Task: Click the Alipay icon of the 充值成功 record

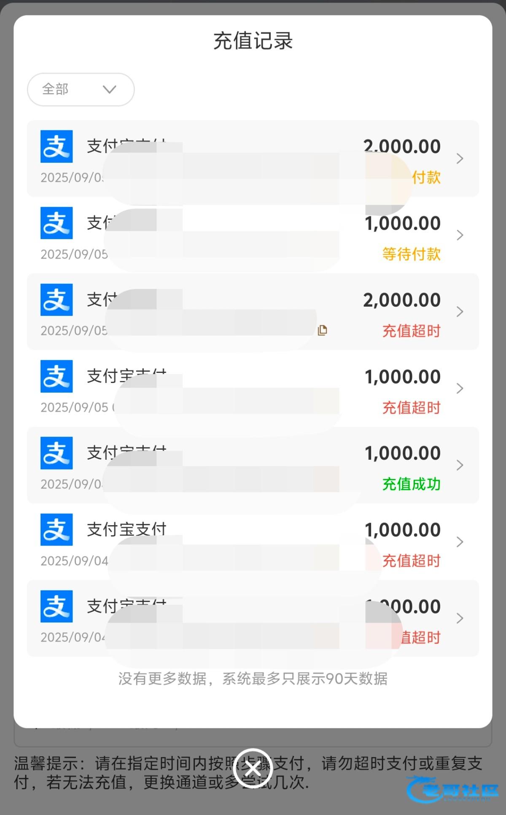Action: 57,453
